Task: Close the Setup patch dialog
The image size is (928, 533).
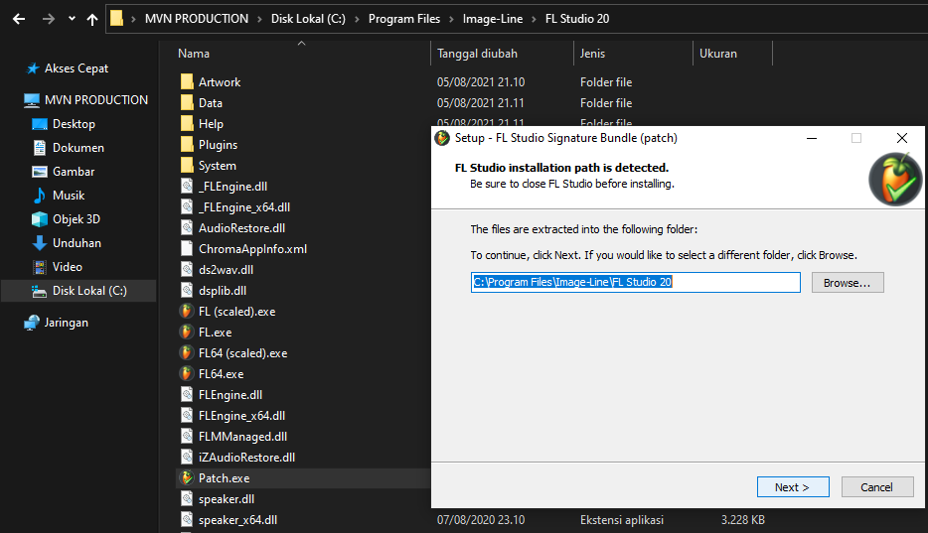Action: tap(902, 138)
